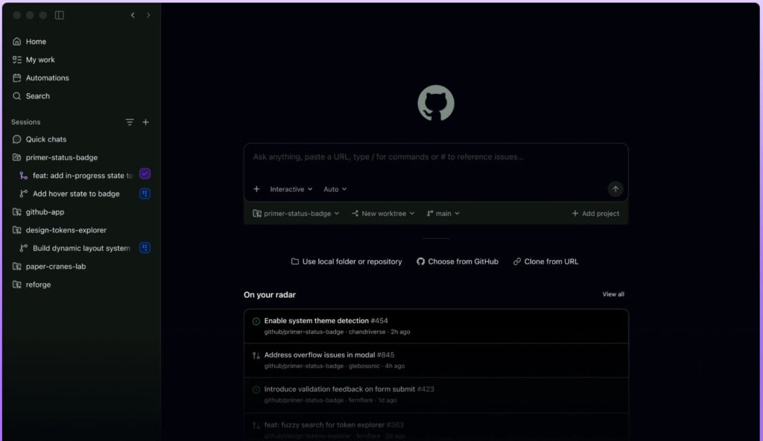Click View all link
The width and height of the screenshot is (763, 441).
tap(613, 294)
